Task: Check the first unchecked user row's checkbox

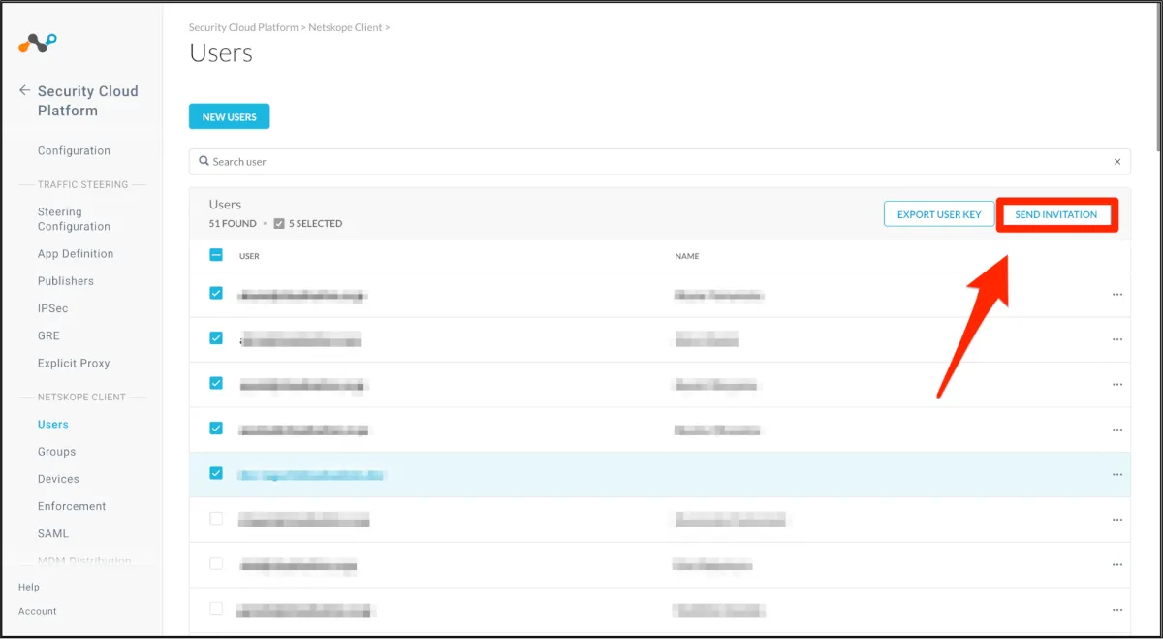Action: [216, 519]
